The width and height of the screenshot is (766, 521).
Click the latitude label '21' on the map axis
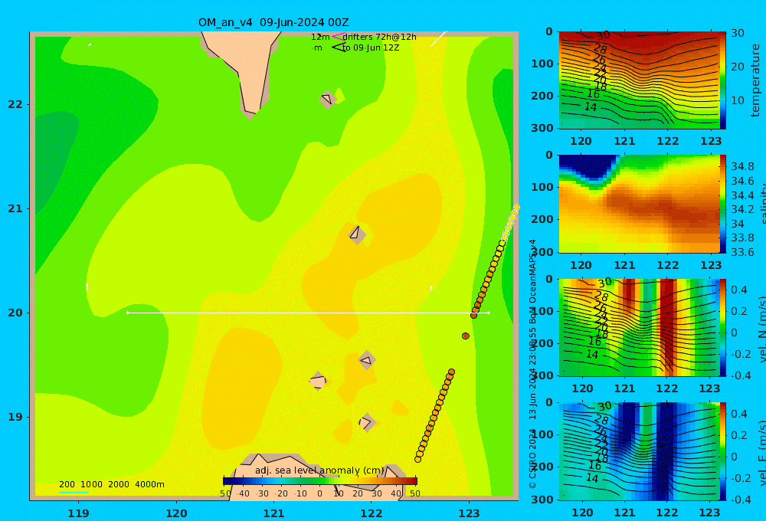15,208
